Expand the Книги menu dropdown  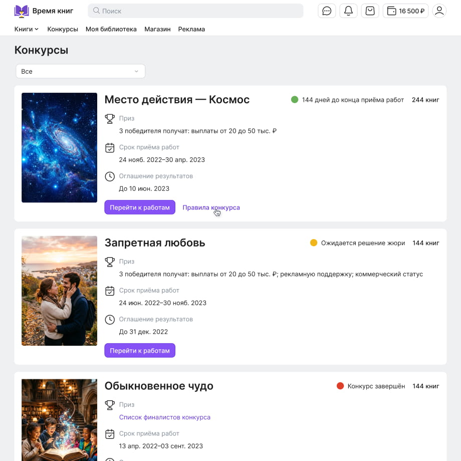coord(27,29)
